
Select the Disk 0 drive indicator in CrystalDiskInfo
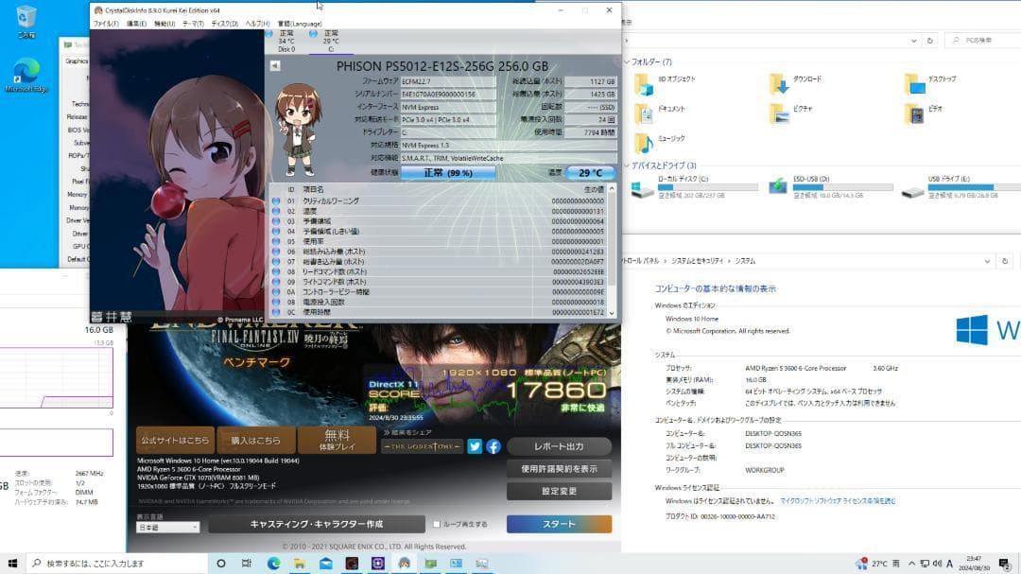pyautogui.click(x=281, y=40)
